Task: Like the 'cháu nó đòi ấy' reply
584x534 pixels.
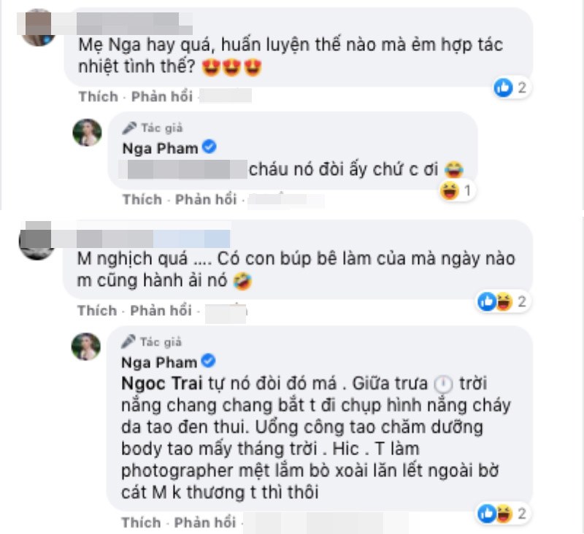Action: click(142, 199)
